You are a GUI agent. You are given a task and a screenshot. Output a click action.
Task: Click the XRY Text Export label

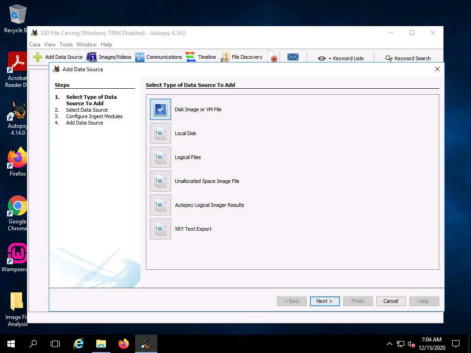(193, 229)
